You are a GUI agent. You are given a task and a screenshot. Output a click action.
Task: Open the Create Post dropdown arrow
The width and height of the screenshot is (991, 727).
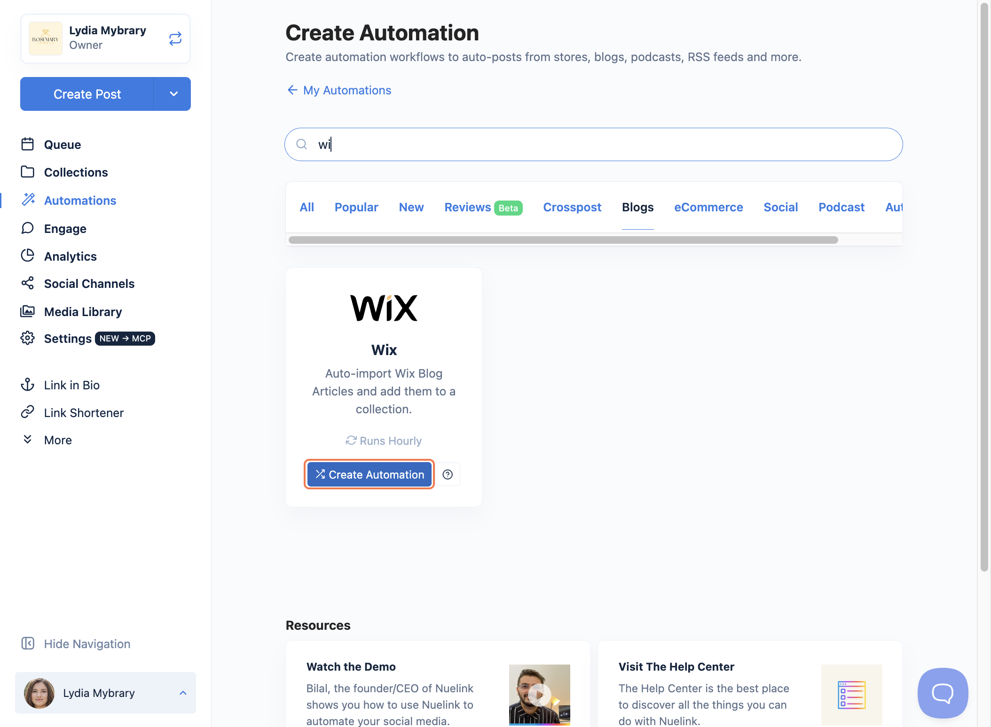(173, 94)
